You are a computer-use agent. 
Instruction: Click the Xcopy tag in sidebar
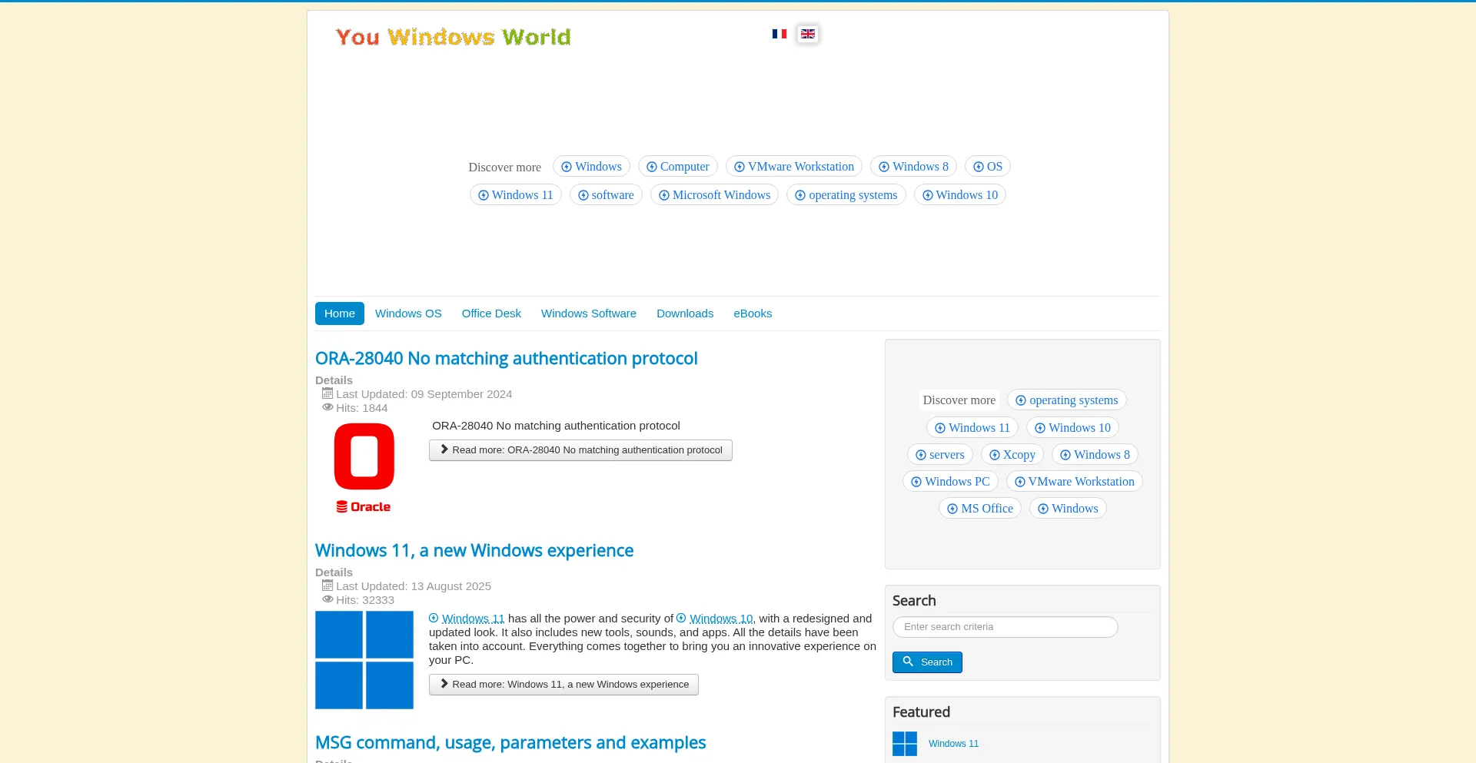click(x=1012, y=455)
